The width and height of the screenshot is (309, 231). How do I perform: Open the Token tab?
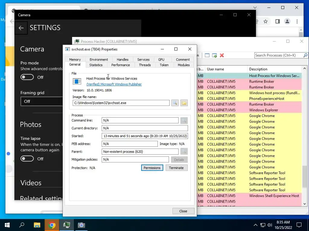(164, 65)
